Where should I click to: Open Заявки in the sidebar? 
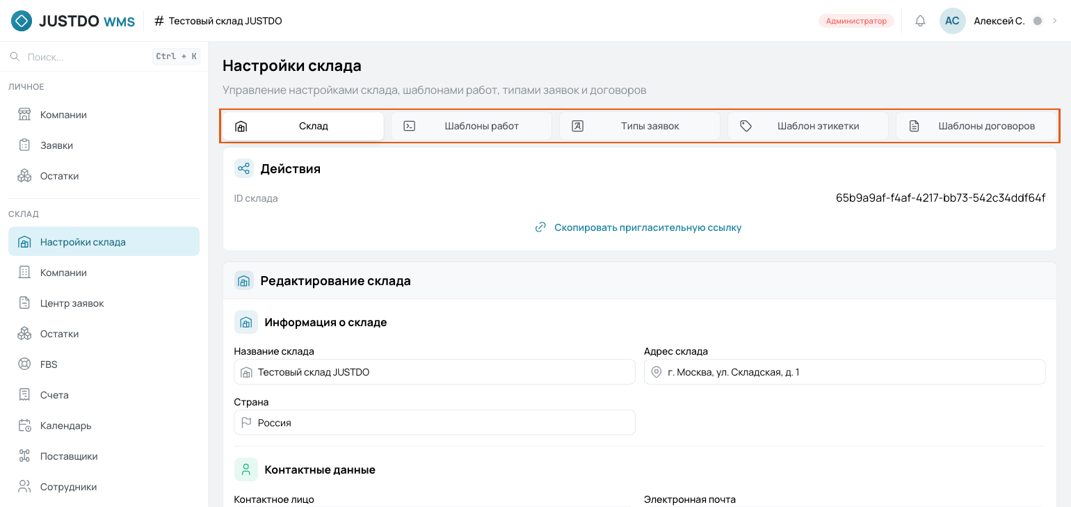[x=104, y=145]
